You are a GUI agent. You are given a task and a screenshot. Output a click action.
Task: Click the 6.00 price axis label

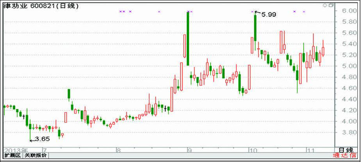[x=347, y=11]
